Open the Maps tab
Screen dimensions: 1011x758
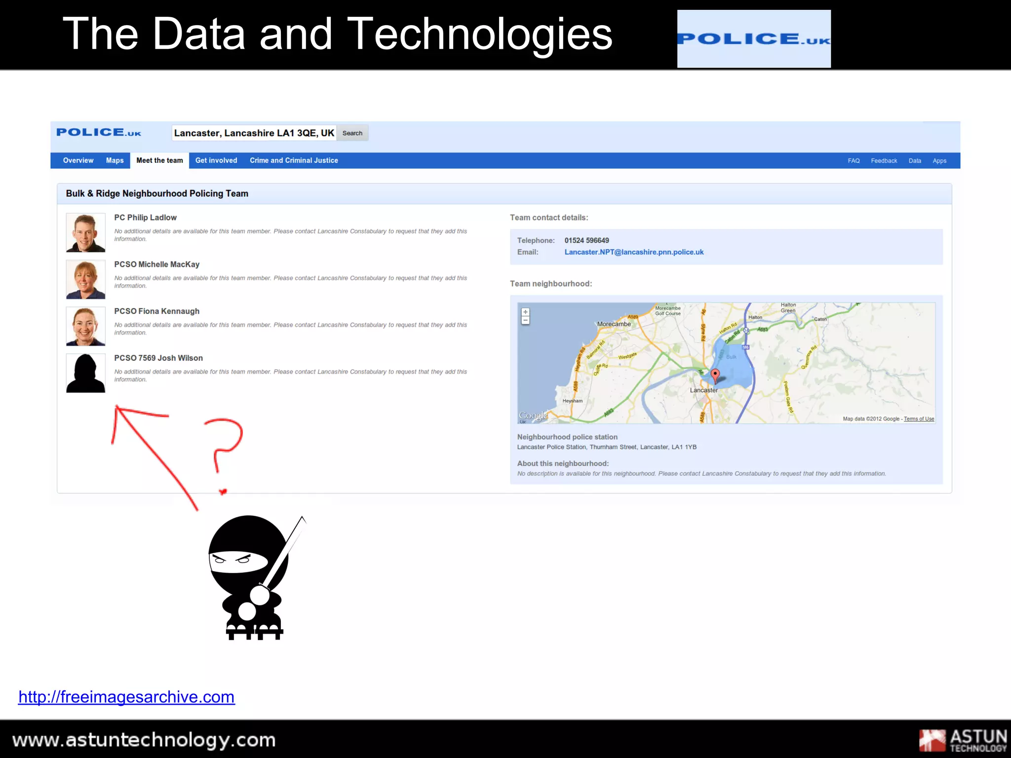pyautogui.click(x=115, y=160)
